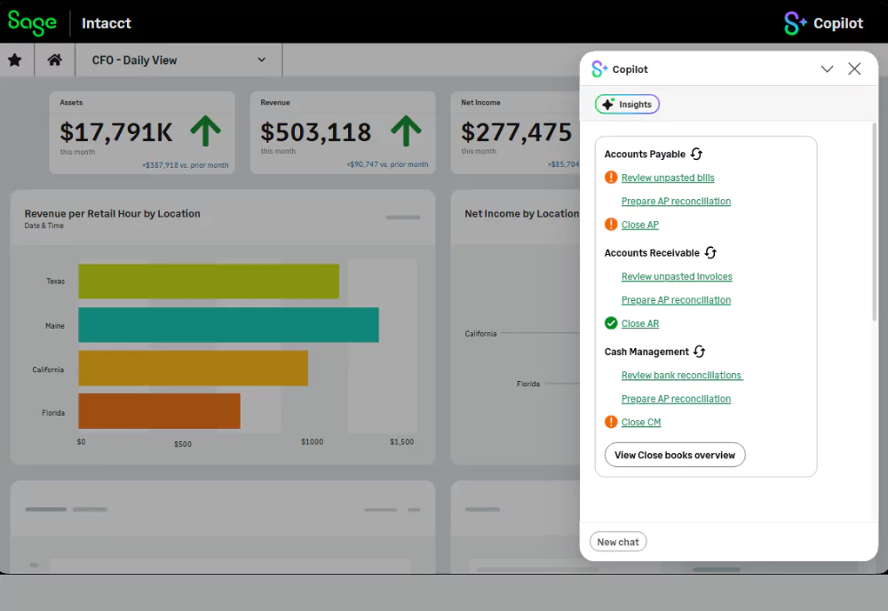Refresh the Cash Management section

pos(700,352)
